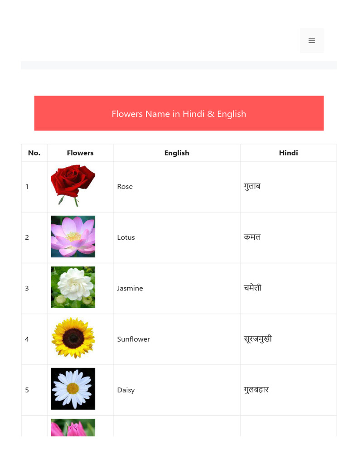Image resolution: width=348 pixels, height=464 pixels.
Task: Click the red rose image
Action: point(73,186)
